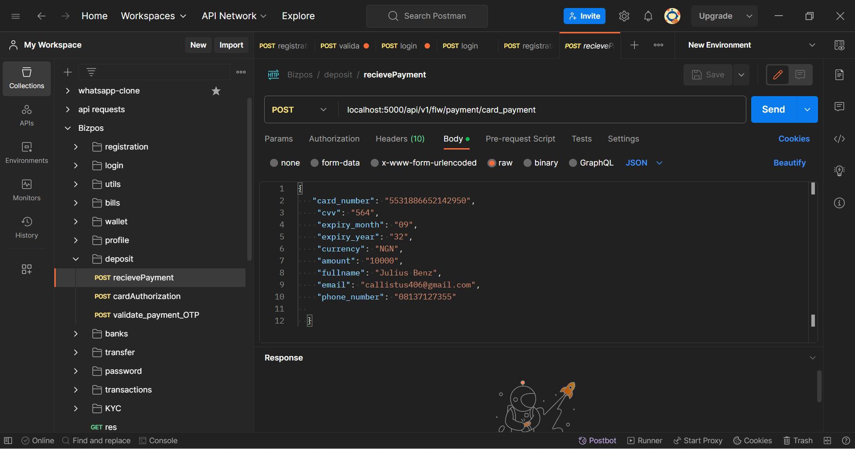Open the Save options dropdown arrow
Screen dimensions: 855x449
click(x=741, y=75)
